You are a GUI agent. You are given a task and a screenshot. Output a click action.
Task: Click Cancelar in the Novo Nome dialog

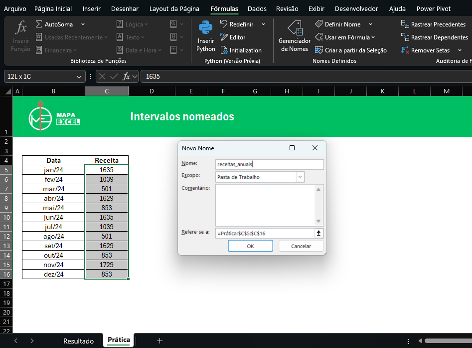[301, 246]
